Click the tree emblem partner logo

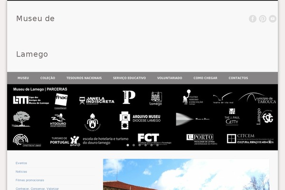pos(21,119)
